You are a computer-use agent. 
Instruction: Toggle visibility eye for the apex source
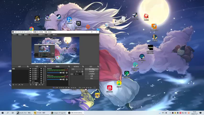[x=41, y=81]
